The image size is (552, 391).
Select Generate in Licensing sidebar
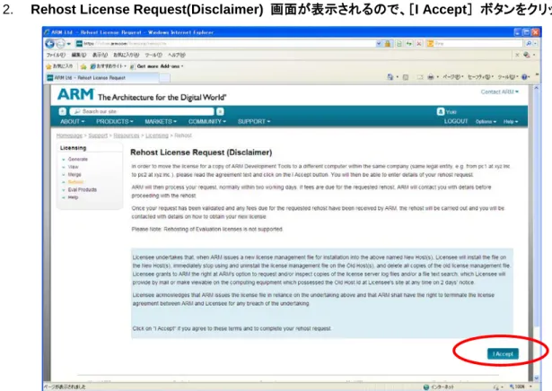[78, 160]
